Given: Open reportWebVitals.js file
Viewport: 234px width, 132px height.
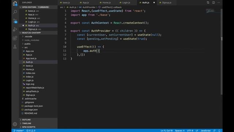Looking at the screenshot, I should [35, 88].
